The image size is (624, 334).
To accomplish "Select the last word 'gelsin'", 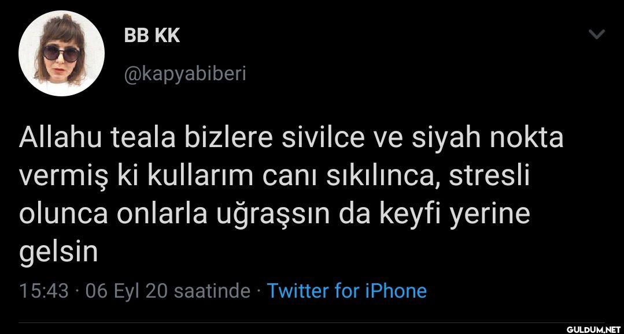I will tap(58, 253).
